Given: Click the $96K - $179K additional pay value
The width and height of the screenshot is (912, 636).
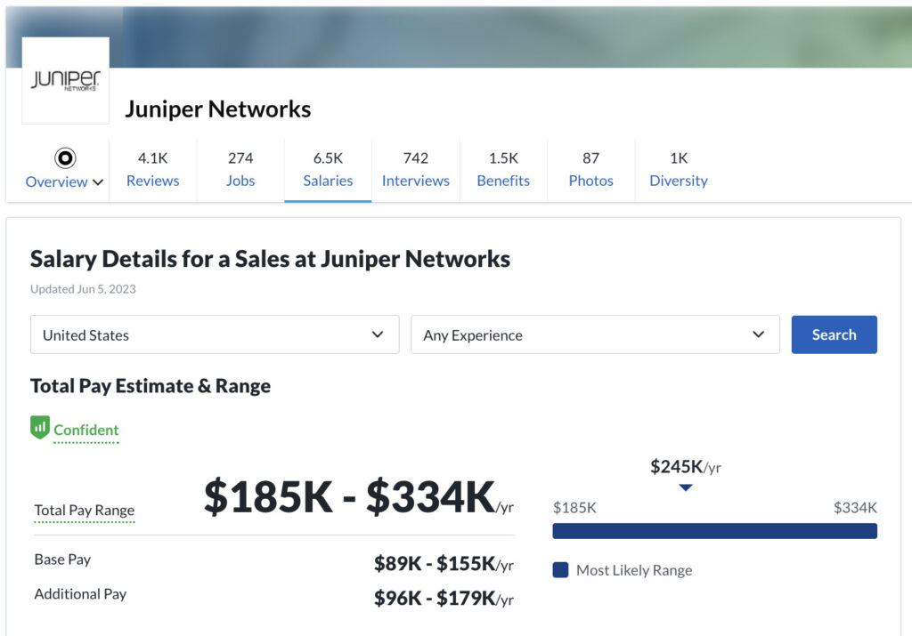Looking at the screenshot, I should pyautogui.click(x=444, y=599).
